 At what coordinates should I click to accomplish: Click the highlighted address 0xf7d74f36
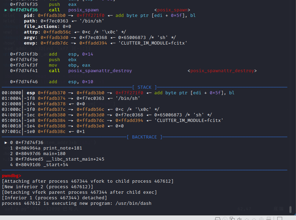point(24,10)
